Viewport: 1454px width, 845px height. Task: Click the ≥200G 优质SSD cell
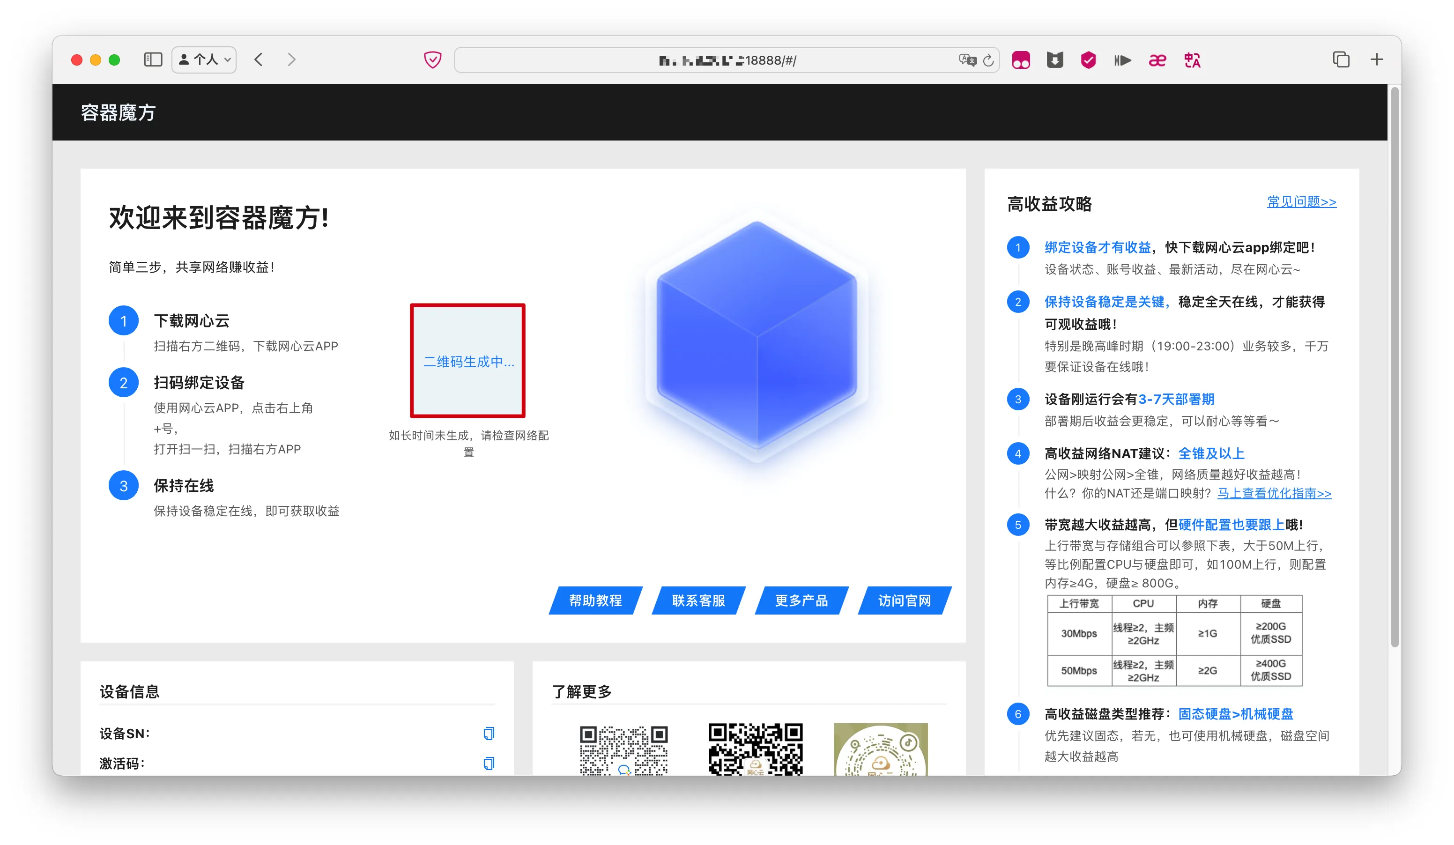tap(1271, 633)
